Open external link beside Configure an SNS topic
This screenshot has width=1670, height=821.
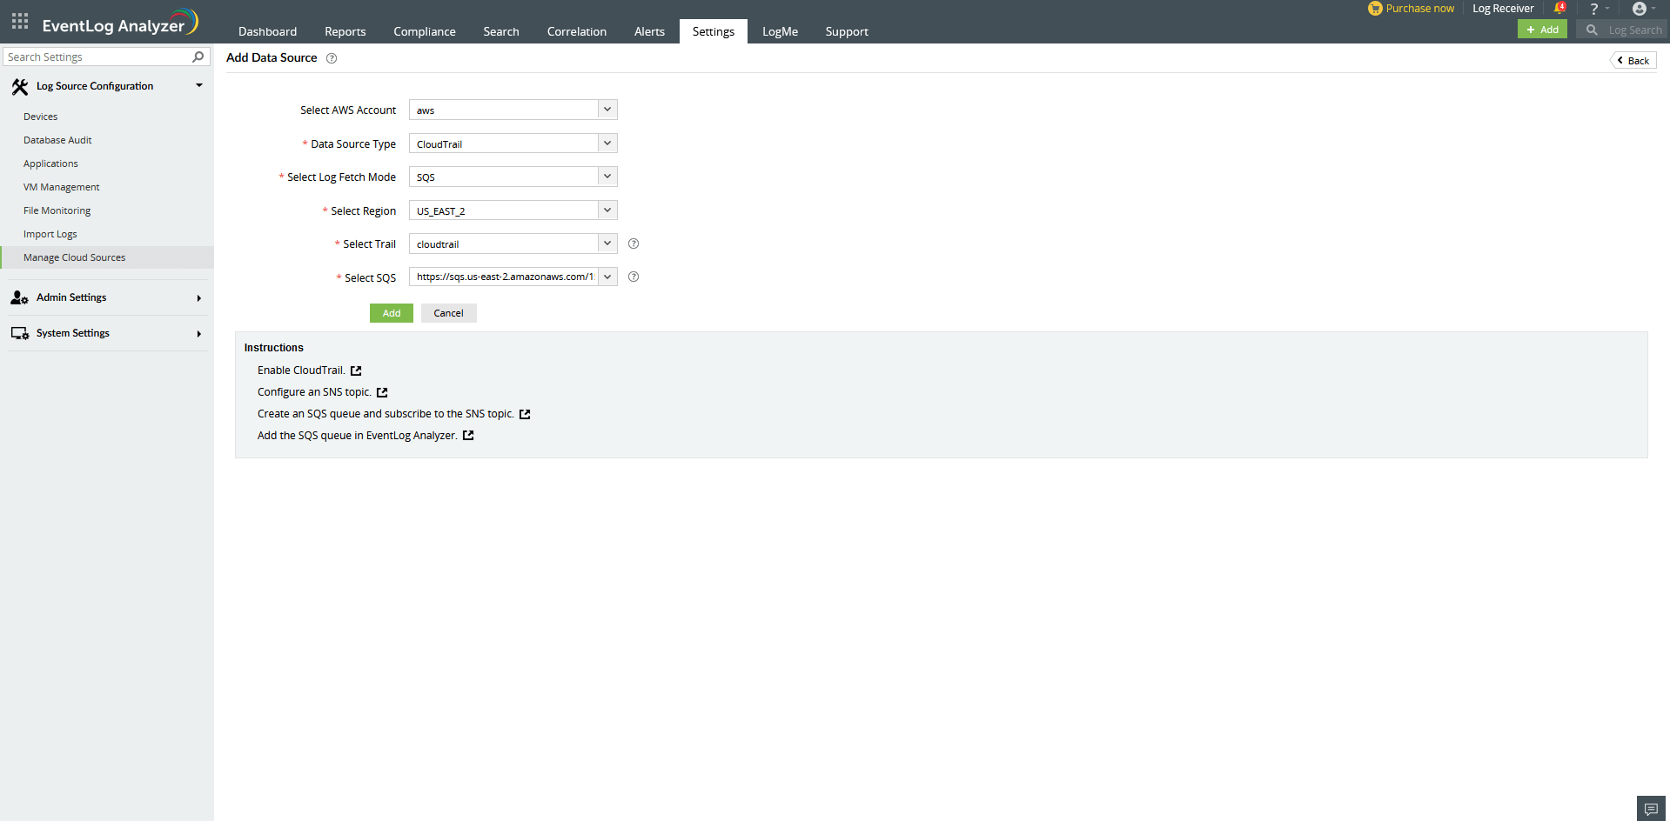[x=382, y=391]
